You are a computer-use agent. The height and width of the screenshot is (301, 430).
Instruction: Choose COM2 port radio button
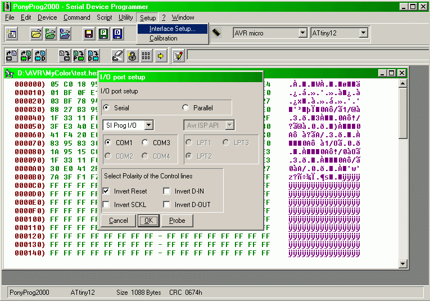click(x=108, y=156)
